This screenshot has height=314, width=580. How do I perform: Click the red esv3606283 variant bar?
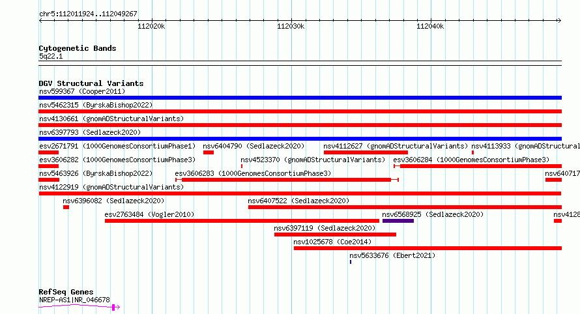(x=286, y=180)
